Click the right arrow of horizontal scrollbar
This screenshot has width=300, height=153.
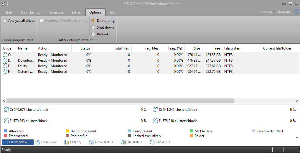297,101
